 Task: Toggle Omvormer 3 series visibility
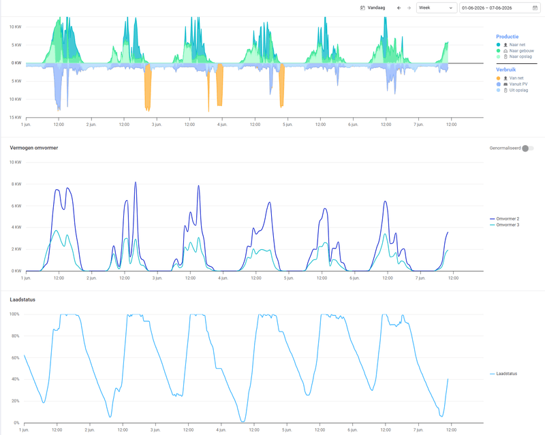(x=504, y=225)
